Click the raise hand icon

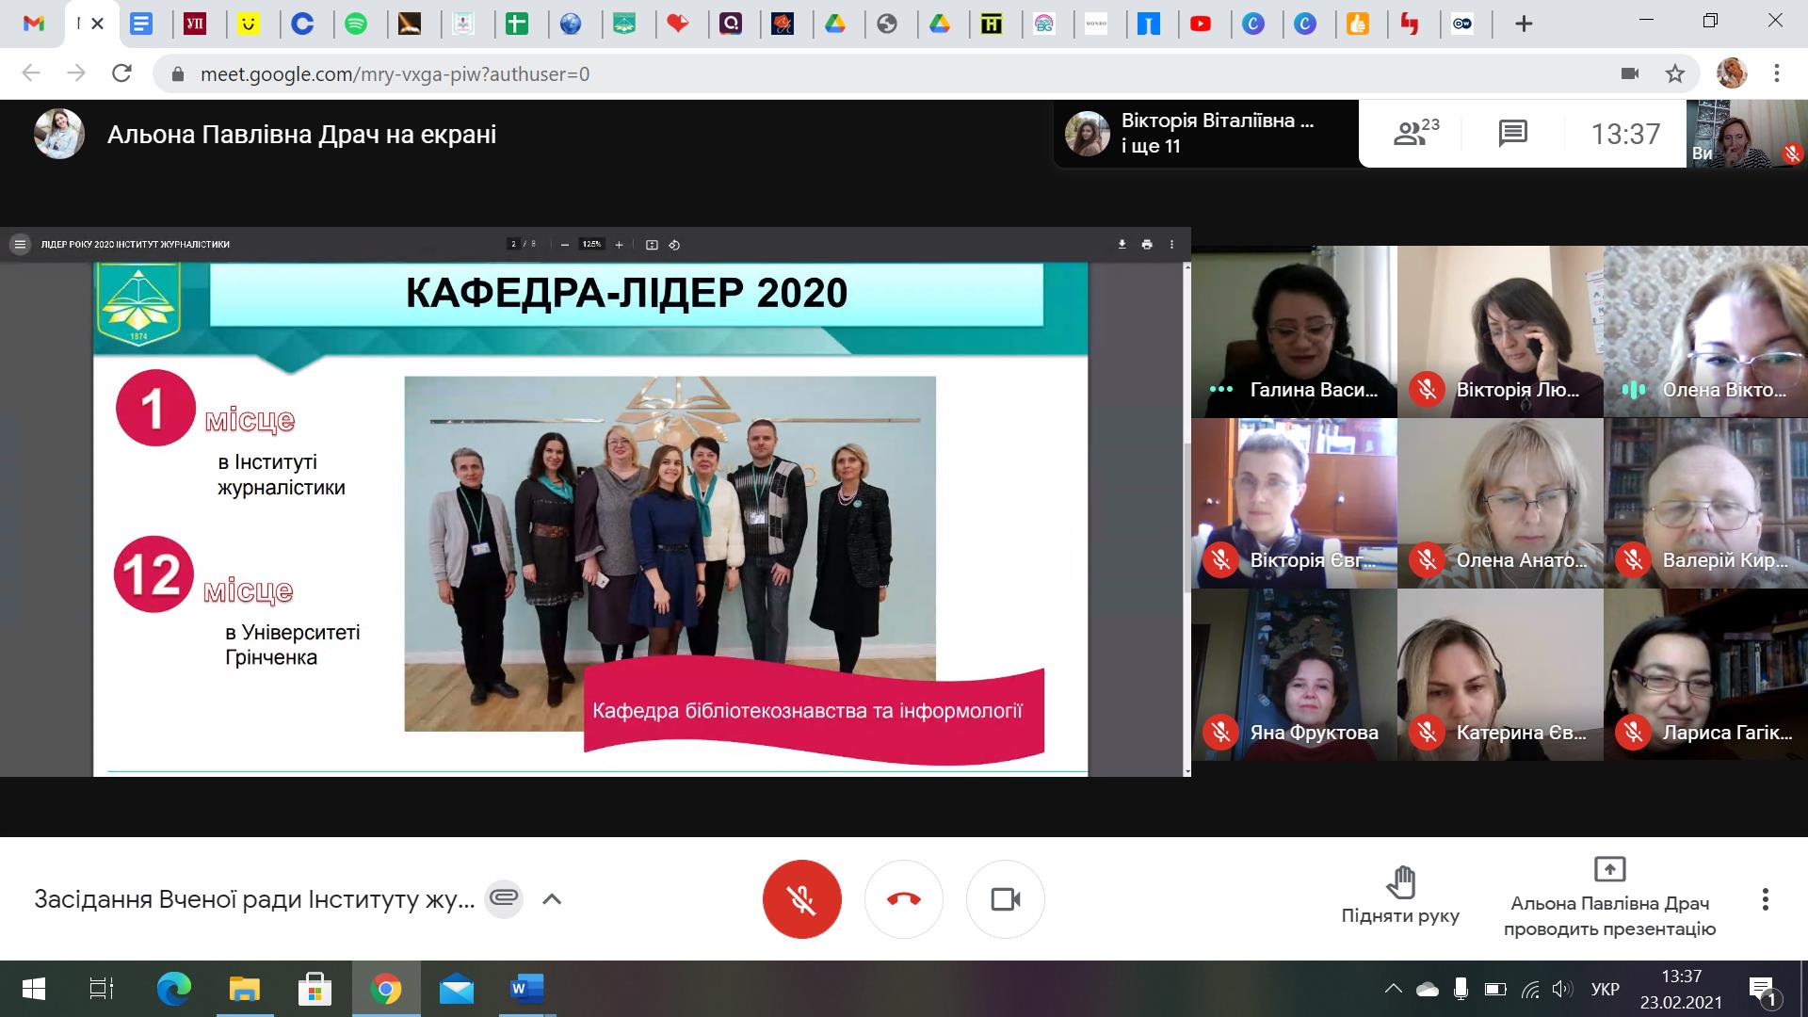[x=1400, y=882]
